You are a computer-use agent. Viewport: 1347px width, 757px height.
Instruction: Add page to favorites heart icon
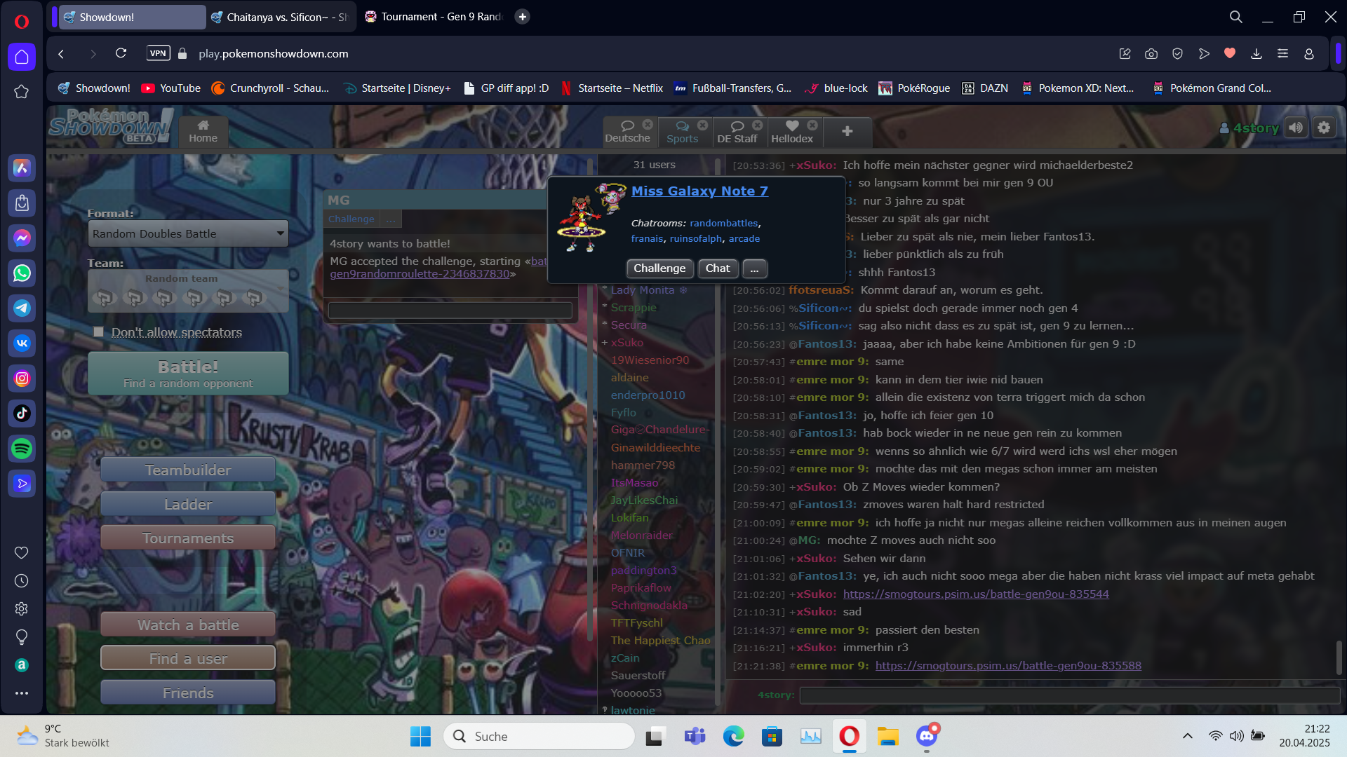click(x=1230, y=53)
